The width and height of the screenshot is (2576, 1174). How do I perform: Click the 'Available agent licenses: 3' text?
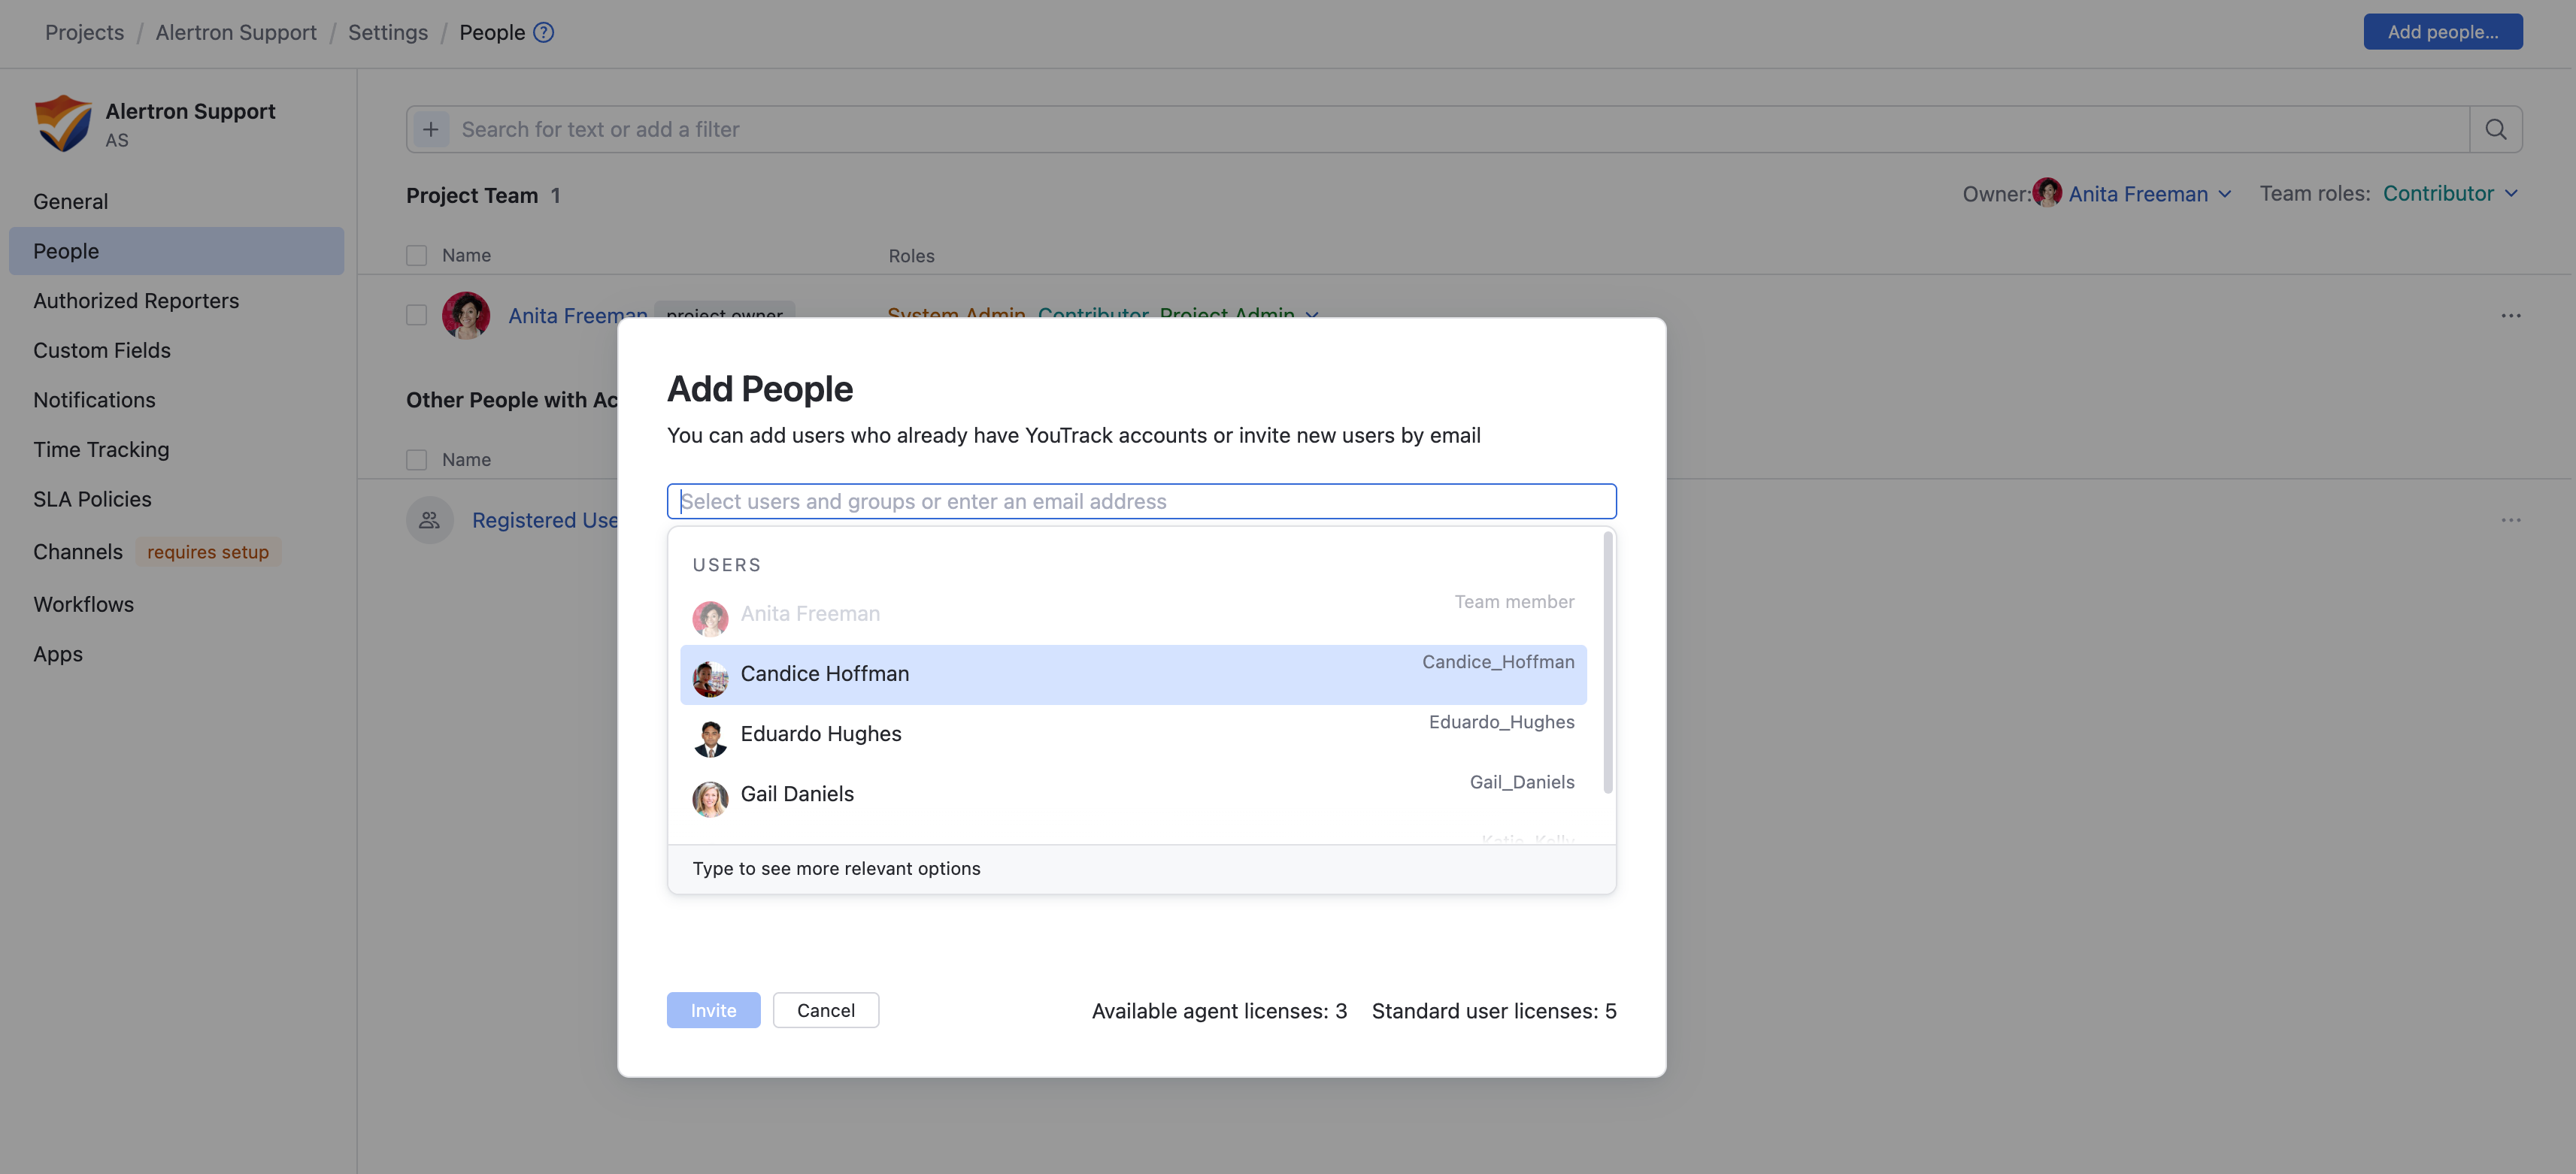[1219, 1011]
